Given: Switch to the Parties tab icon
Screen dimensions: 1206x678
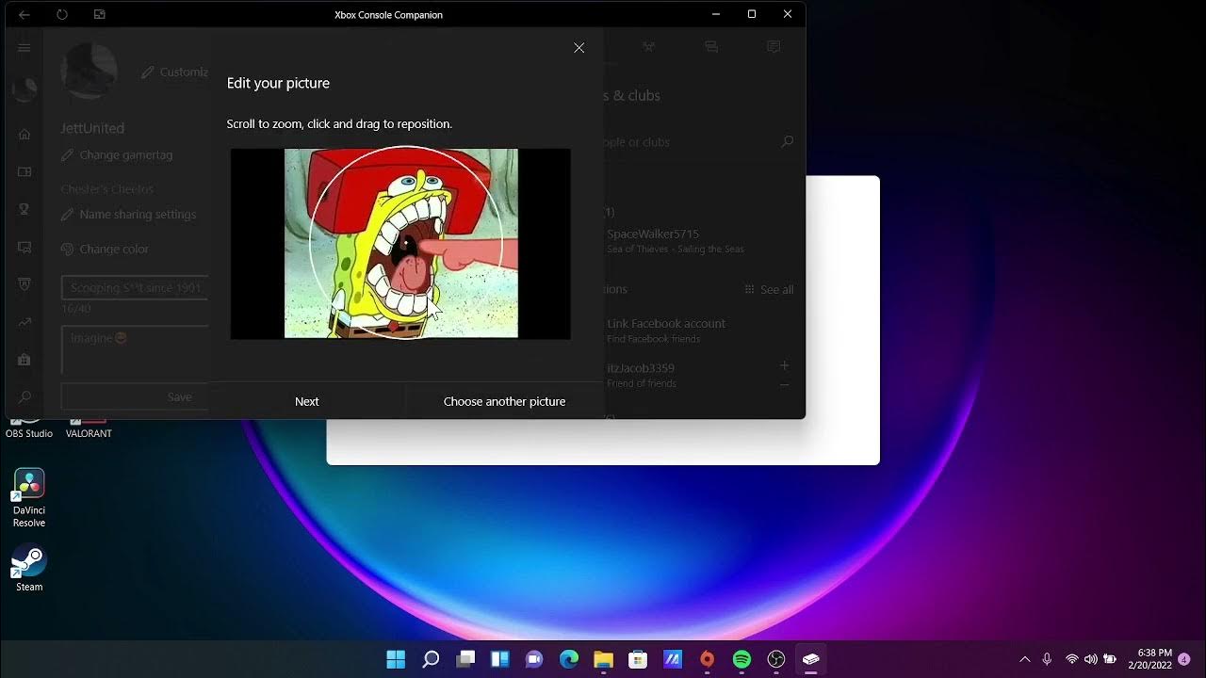Looking at the screenshot, I should point(711,46).
